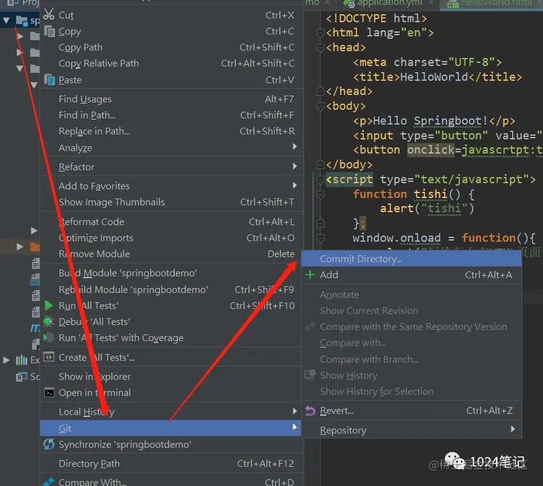This screenshot has height=486, width=543.
Task: Select Show Image Thumbnails
Action: (x=172, y=202)
